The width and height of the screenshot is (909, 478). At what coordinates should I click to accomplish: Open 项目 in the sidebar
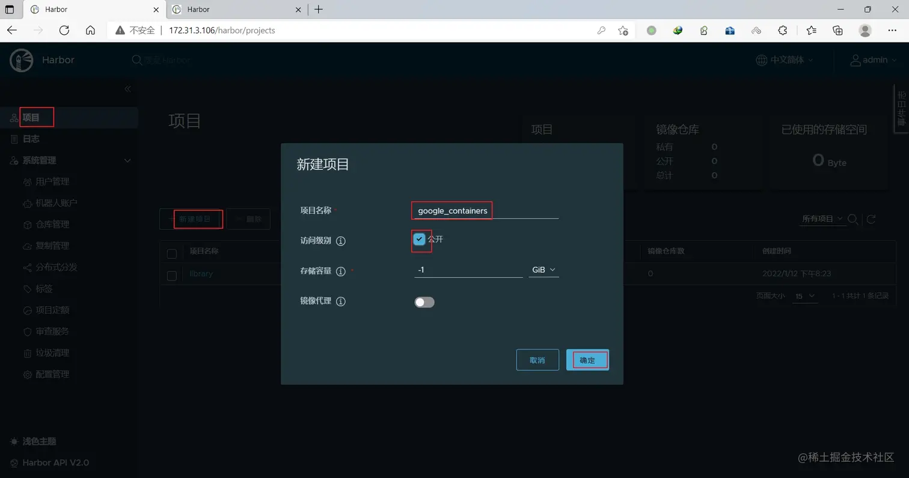coord(31,118)
